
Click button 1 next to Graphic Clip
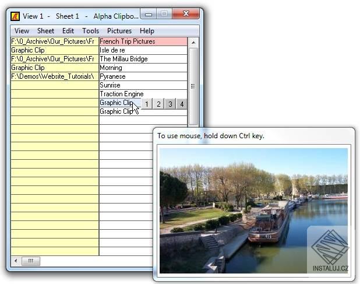click(x=147, y=104)
